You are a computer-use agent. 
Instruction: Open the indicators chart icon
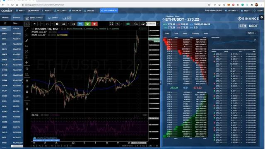(x=64, y=24)
